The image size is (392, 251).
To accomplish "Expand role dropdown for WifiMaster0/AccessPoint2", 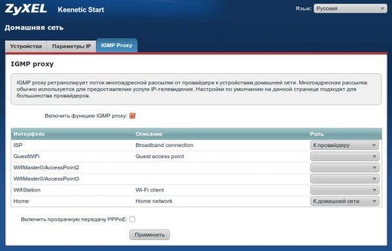I will click(344, 168).
